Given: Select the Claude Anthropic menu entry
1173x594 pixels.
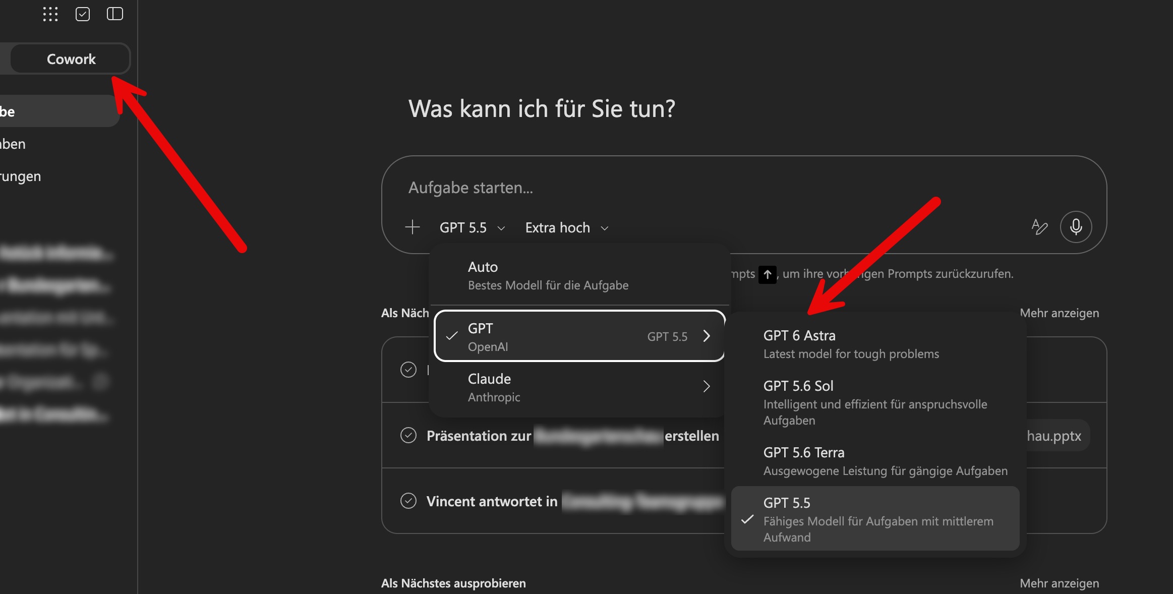Looking at the screenshot, I should [x=579, y=387].
